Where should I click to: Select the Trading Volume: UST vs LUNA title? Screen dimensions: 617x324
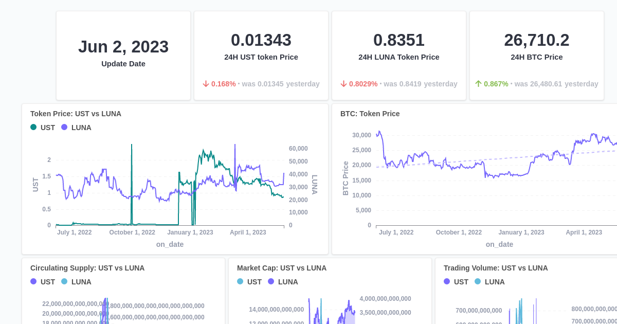coord(496,268)
